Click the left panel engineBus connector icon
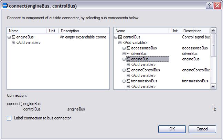Screen dimensions: 223x140 (13, 37)
